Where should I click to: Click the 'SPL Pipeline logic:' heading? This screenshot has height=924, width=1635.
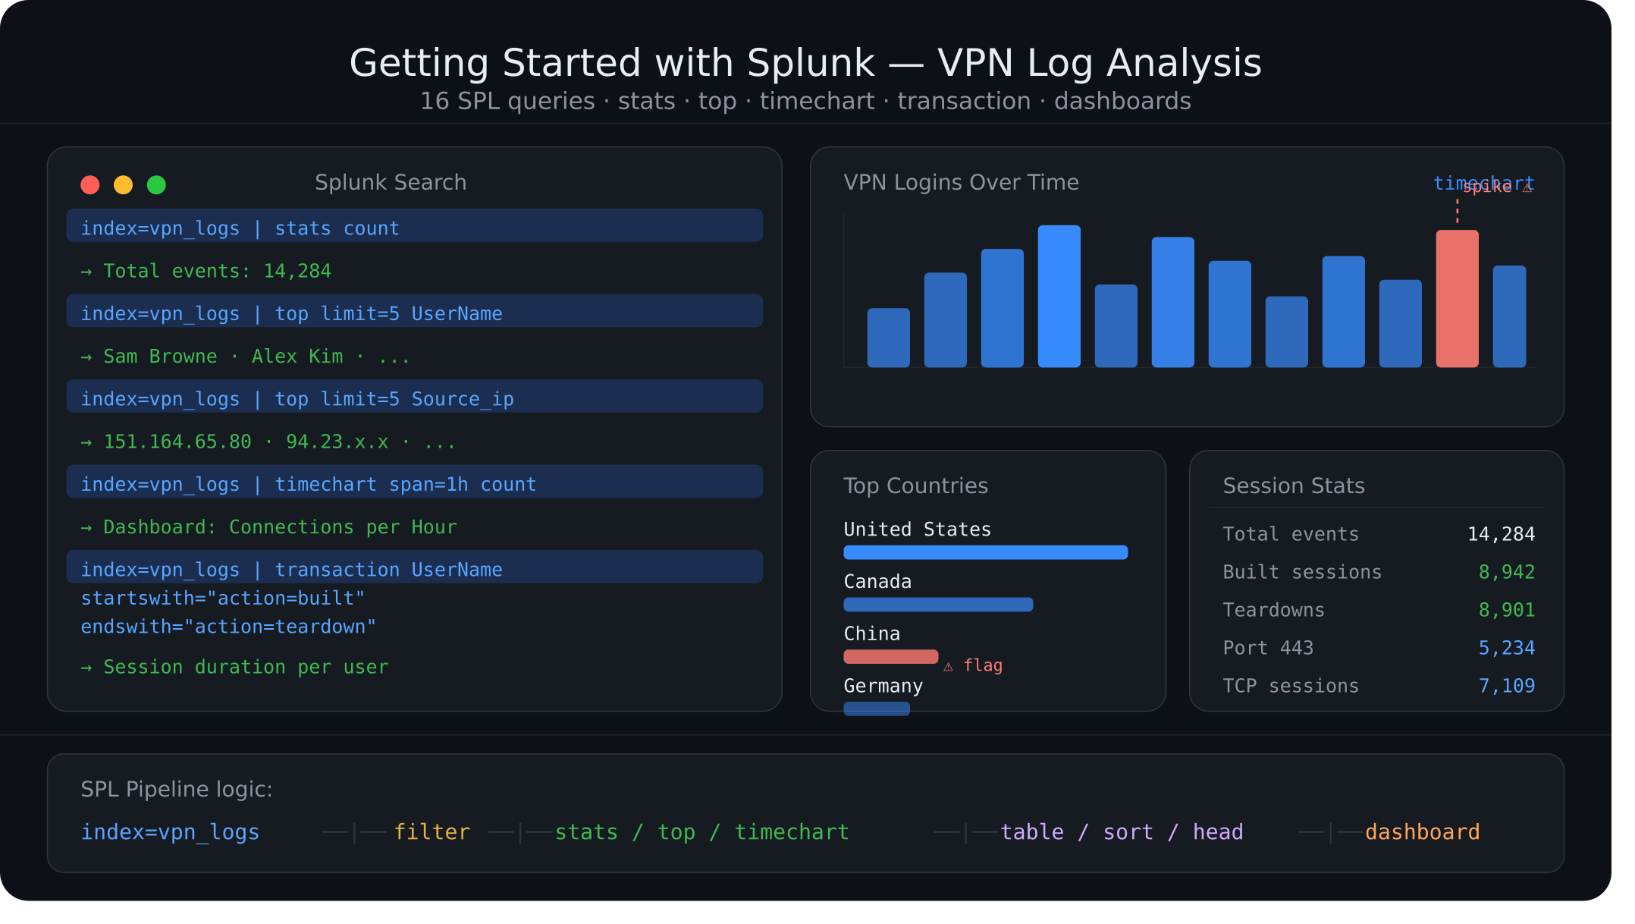pyautogui.click(x=177, y=790)
